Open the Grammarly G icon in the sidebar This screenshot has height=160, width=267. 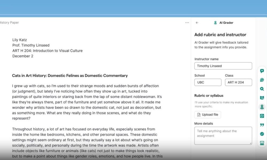point(262,80)
